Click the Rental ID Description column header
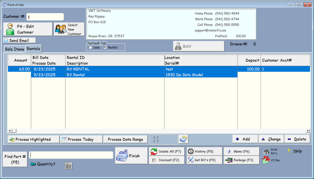The image size is (314, 179). pos(115,60)
